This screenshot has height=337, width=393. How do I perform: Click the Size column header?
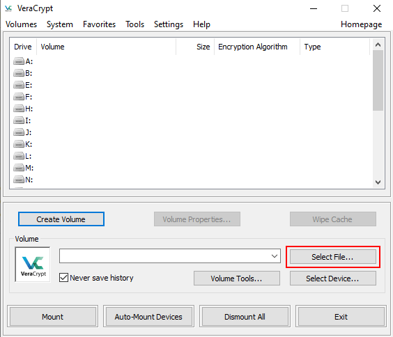pos(195,47)
